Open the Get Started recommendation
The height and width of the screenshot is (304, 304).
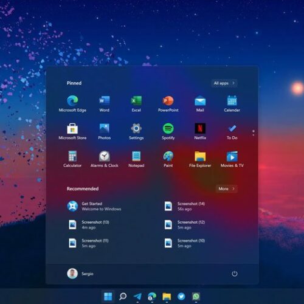click(x=94, y=206)
